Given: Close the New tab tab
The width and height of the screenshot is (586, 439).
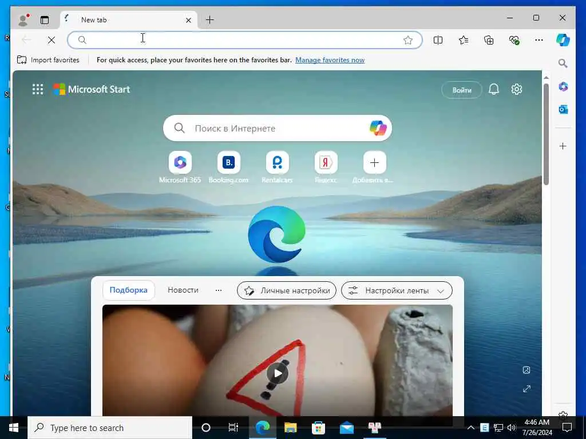Looking at the screenshot, I should click(188, 20).
